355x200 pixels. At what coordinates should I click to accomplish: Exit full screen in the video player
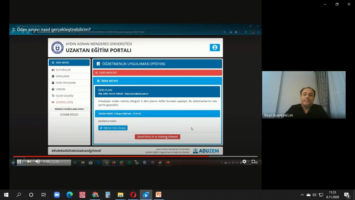pyautogui.click(x=253, y=161)
